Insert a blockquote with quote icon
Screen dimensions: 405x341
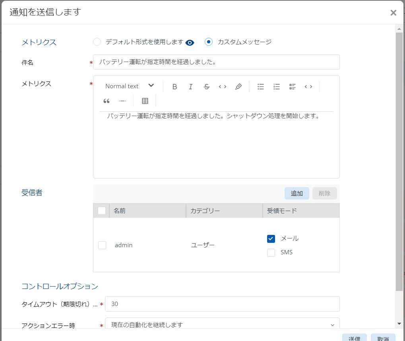tap(106, 101)
